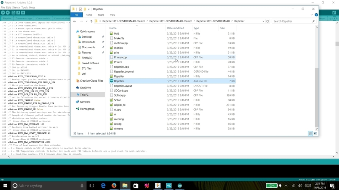
Task: Open File Explorer help icon
Action: (x=316, y=15)
